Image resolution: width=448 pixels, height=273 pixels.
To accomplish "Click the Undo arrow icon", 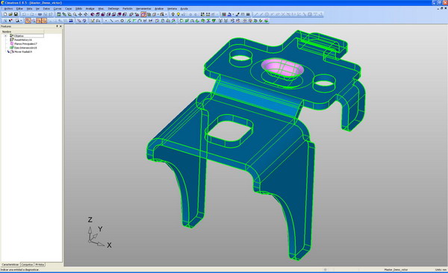I will 24,14.
